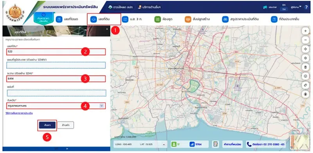The height and width of the screenshot is (153, 313).
Task: Locate my current position on map
Action: [305, 58]
